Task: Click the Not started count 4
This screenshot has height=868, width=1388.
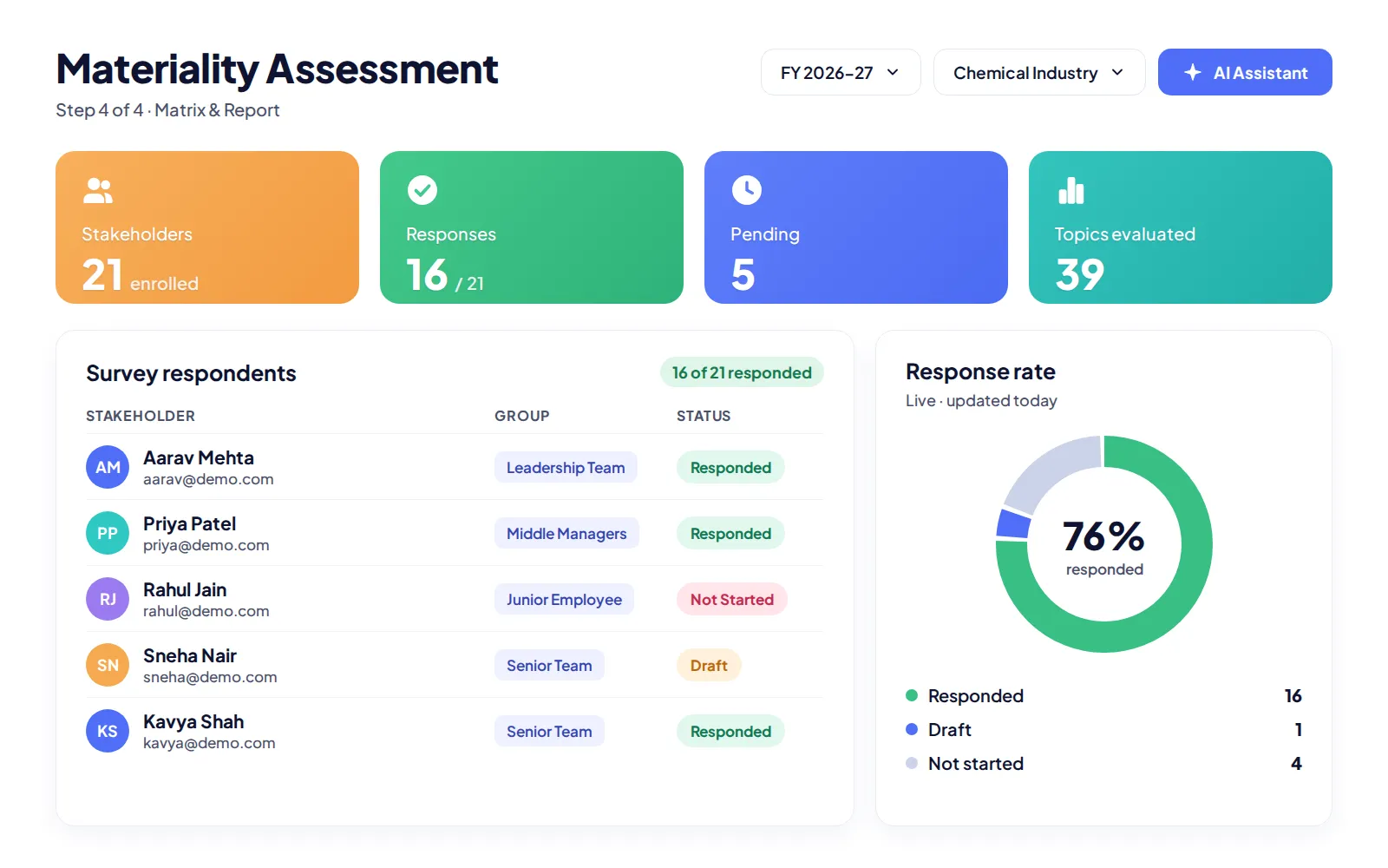Action: tap(1296, 763)
